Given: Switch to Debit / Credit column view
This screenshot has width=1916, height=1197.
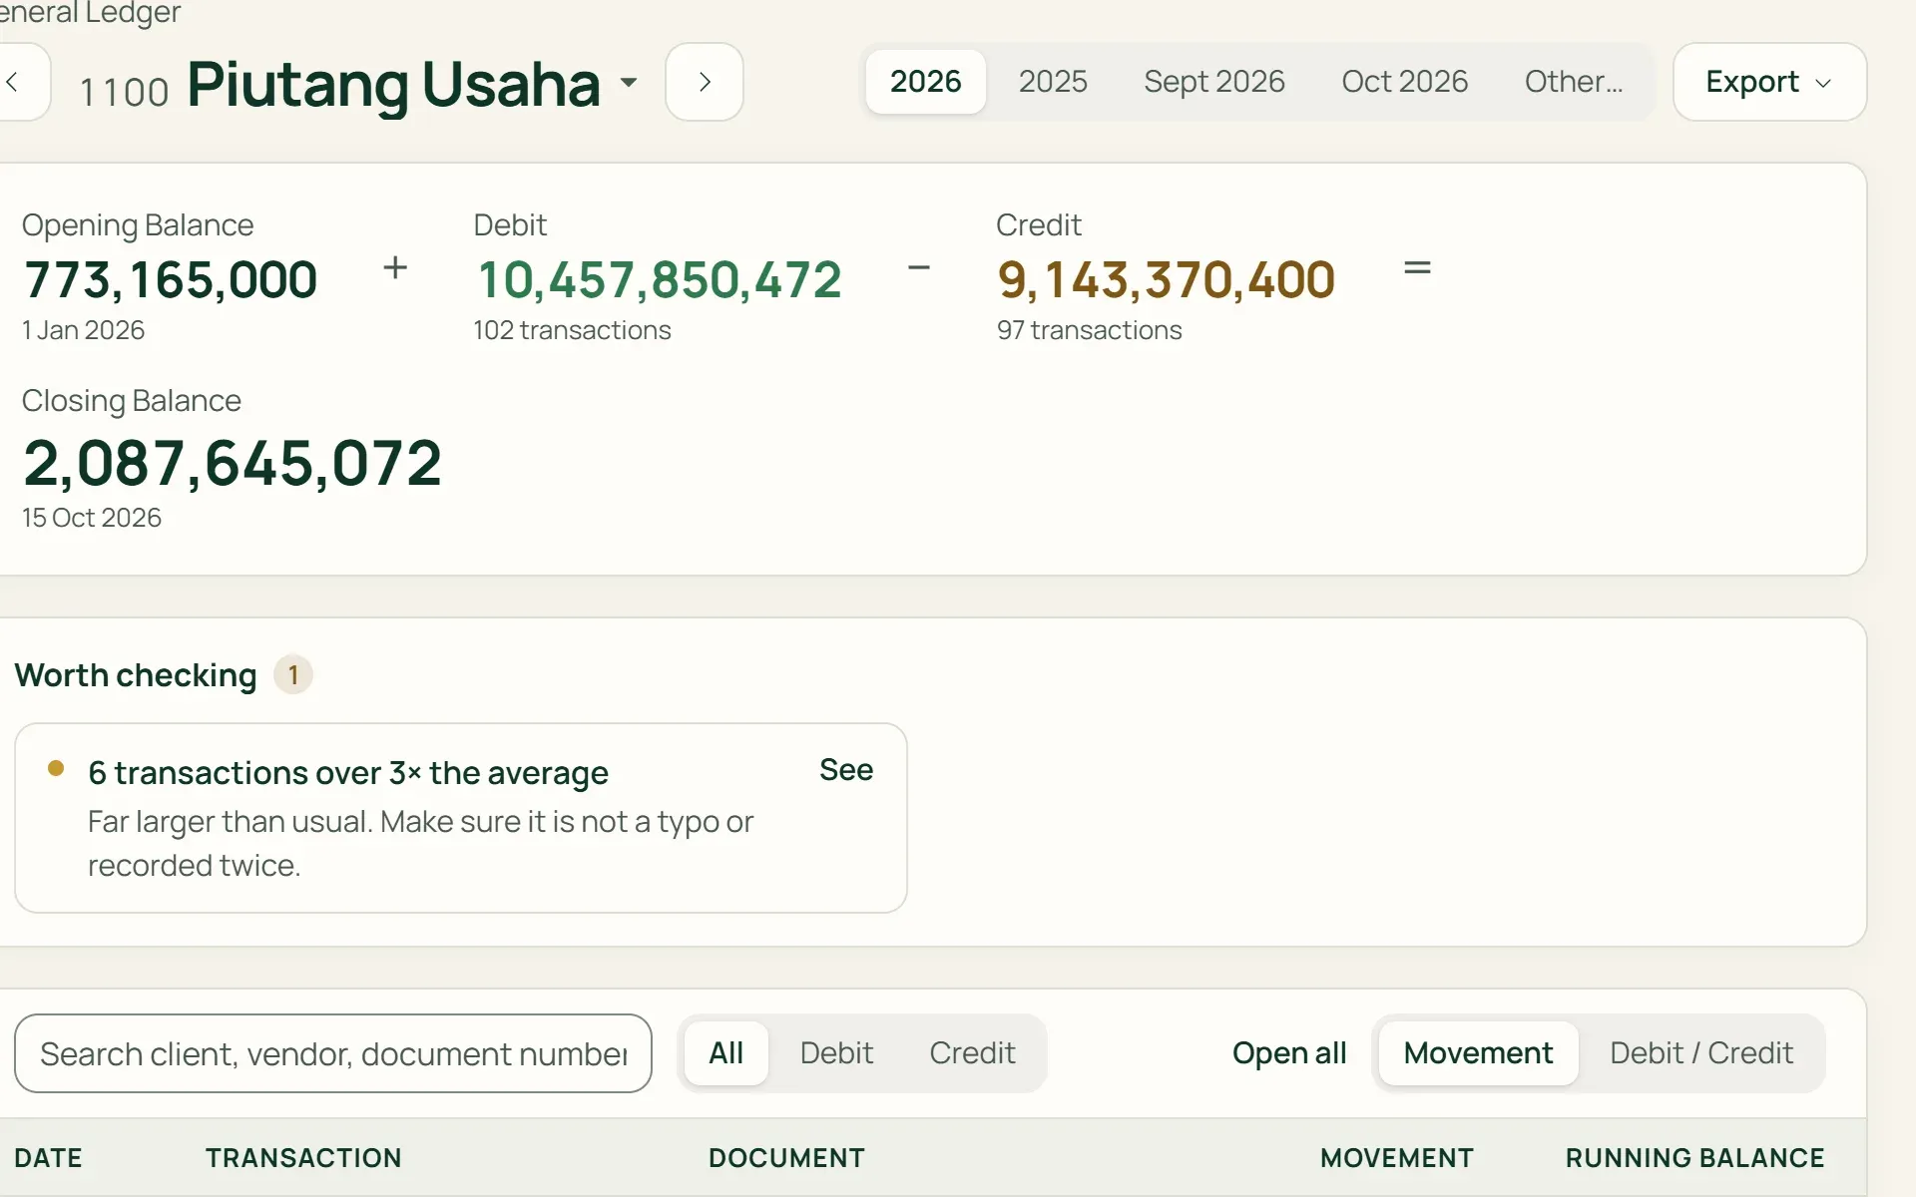Looking at the screenshot, I should 1700,1053.
